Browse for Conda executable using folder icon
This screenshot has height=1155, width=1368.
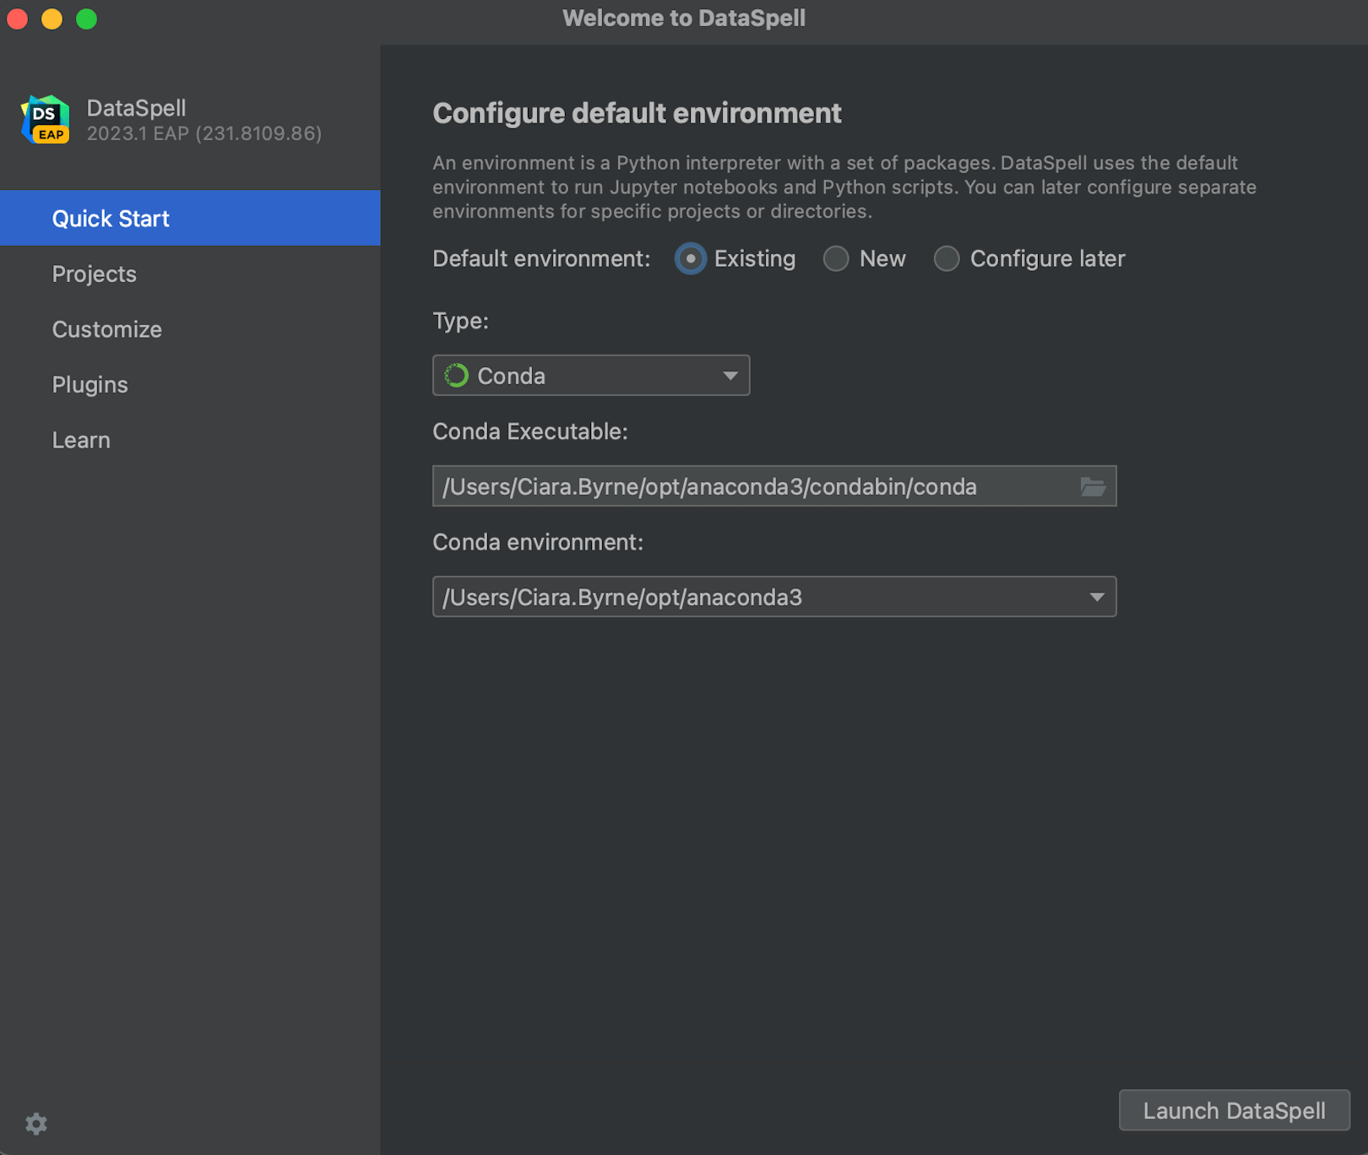pos(1093,487)
